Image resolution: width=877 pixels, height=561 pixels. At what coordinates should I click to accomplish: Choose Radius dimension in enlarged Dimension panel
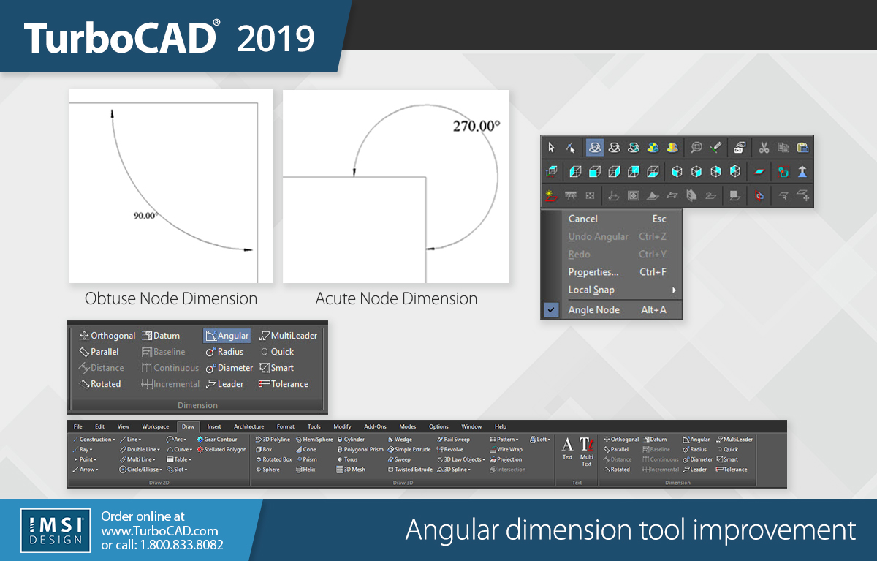(x=224, y=352)
